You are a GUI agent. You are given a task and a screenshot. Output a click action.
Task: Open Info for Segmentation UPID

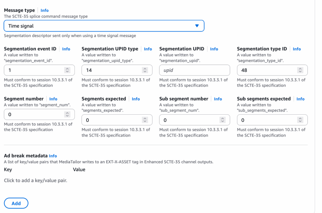214,49
